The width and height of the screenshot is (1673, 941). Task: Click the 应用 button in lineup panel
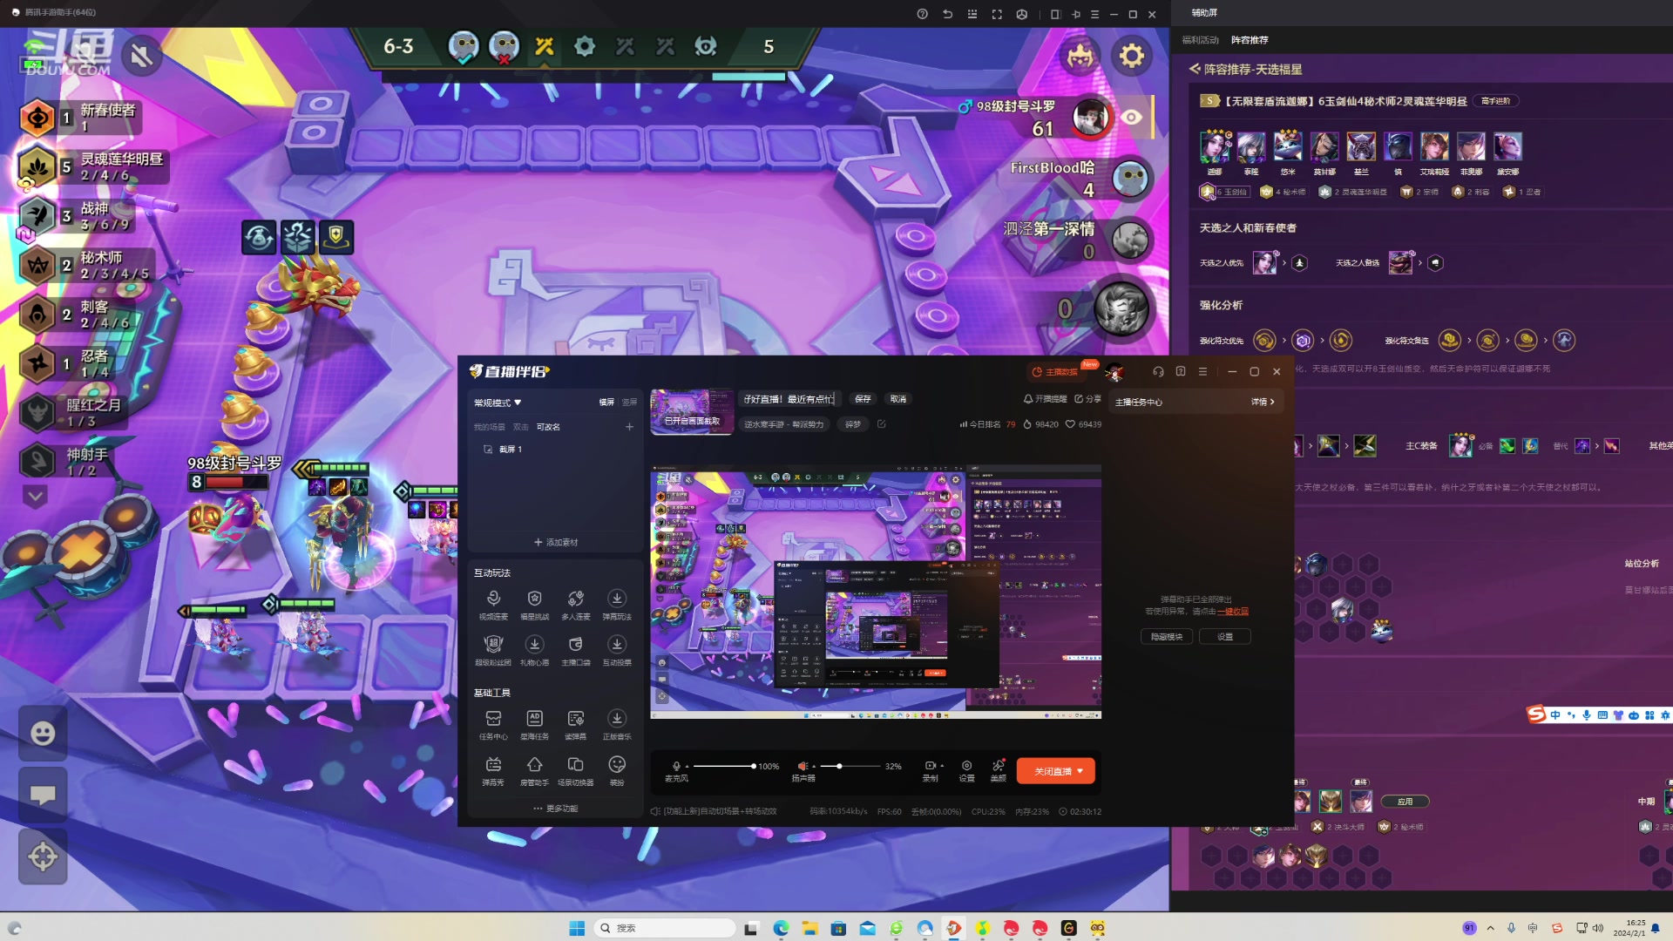click(x=1405, y=802)
